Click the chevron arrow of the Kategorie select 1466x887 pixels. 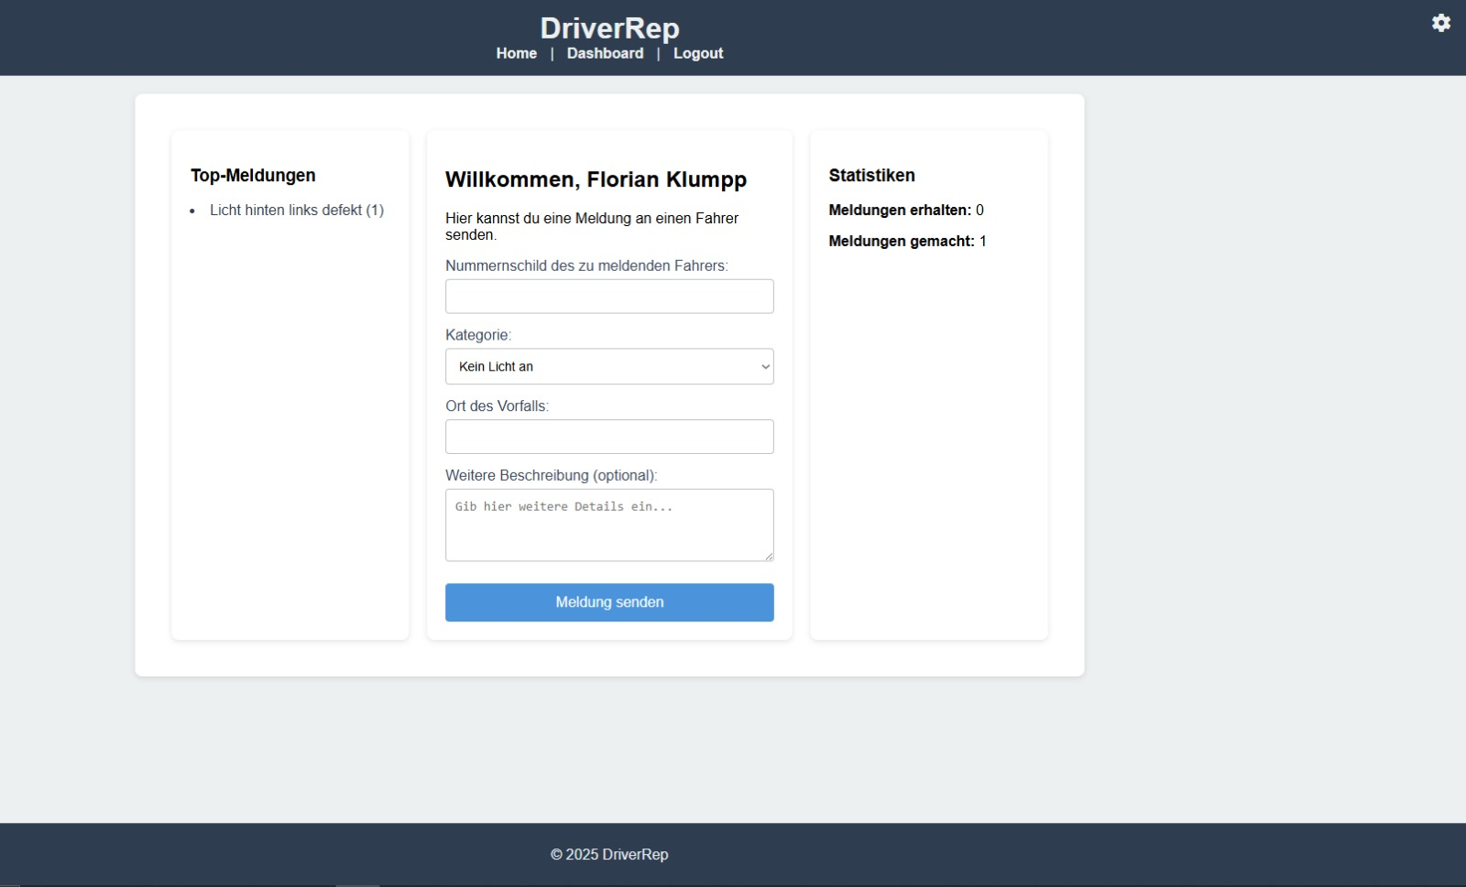click(765, 367)
